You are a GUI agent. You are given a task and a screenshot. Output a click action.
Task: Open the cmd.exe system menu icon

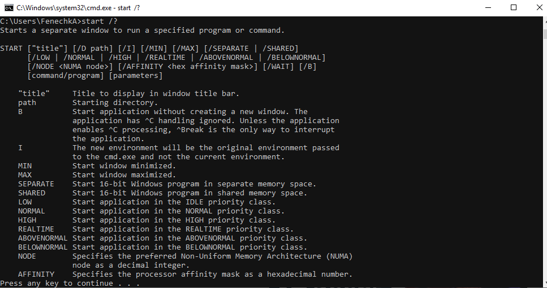coord(9,8)
